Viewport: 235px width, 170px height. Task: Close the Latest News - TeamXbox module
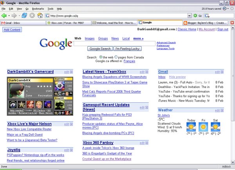[147, 72]
